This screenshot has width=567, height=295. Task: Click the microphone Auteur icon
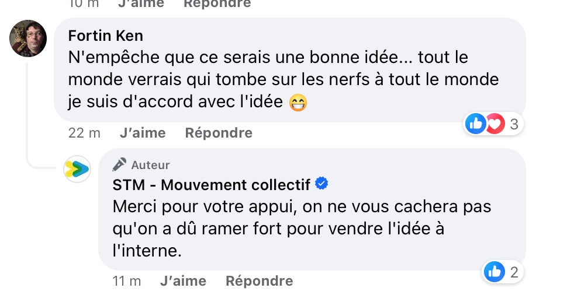pyautogui.click(x=119, y=164)
